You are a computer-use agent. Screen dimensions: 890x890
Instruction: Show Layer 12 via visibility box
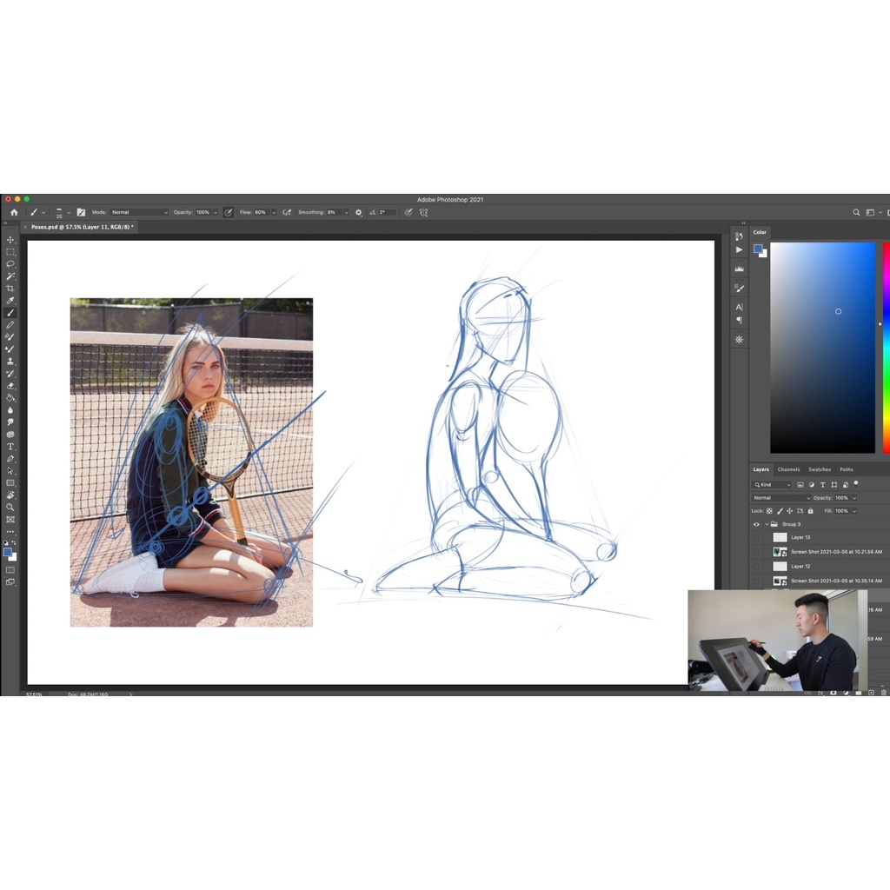[756, 566]
